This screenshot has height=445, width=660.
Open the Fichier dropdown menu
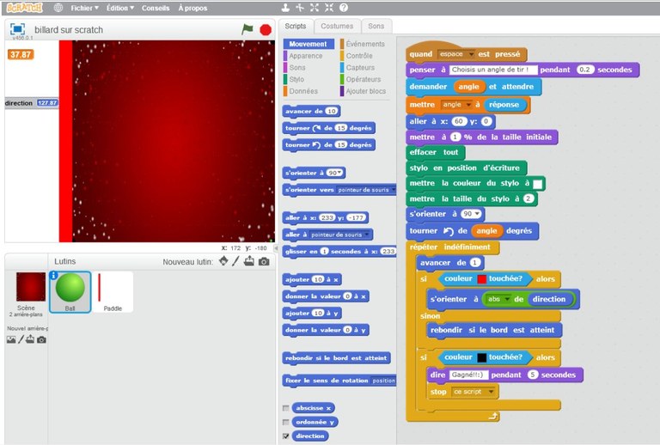(84, 8)
